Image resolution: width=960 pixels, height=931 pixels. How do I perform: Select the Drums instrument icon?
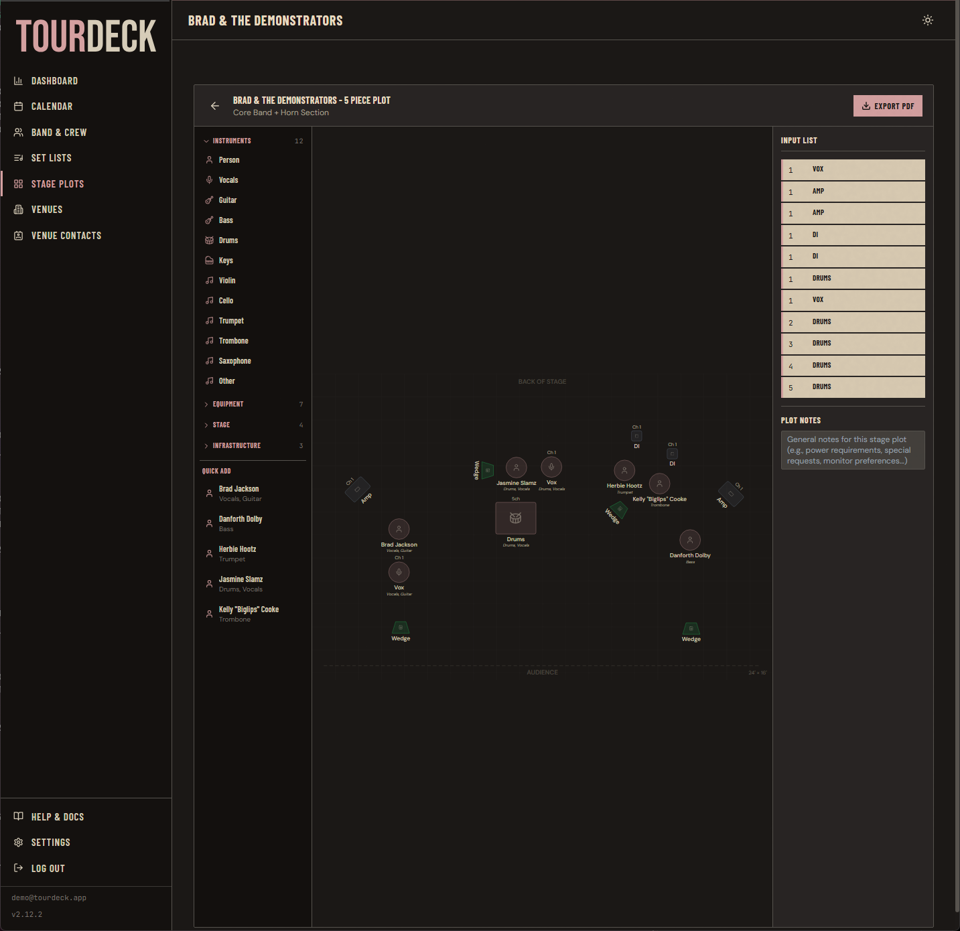coord(210,240)
